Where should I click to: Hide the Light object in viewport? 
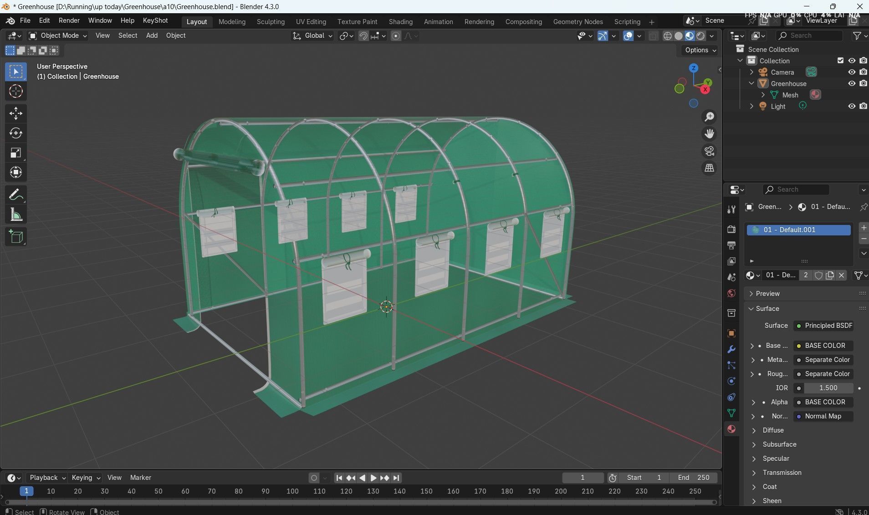[x=852, y=106]
